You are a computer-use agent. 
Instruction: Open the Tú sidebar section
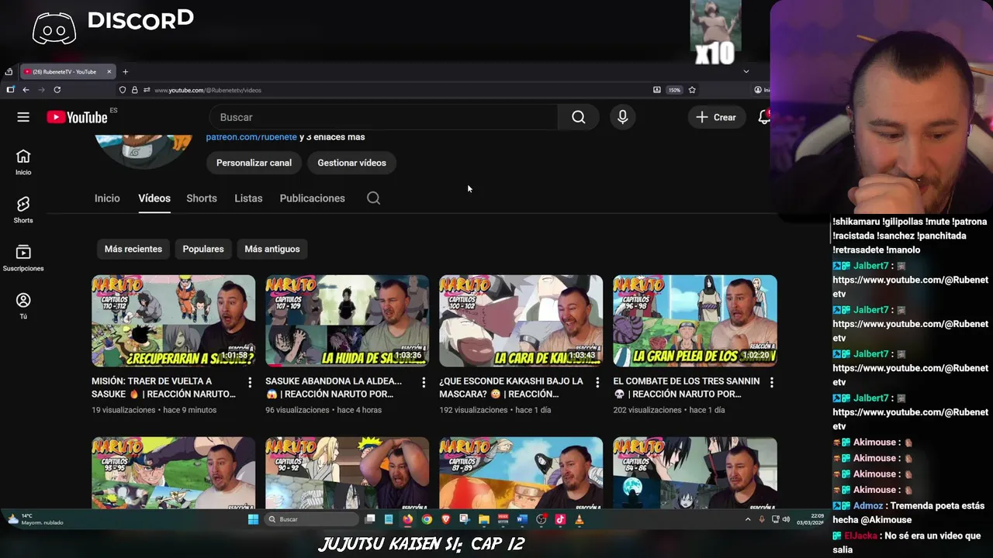(23, 306)
